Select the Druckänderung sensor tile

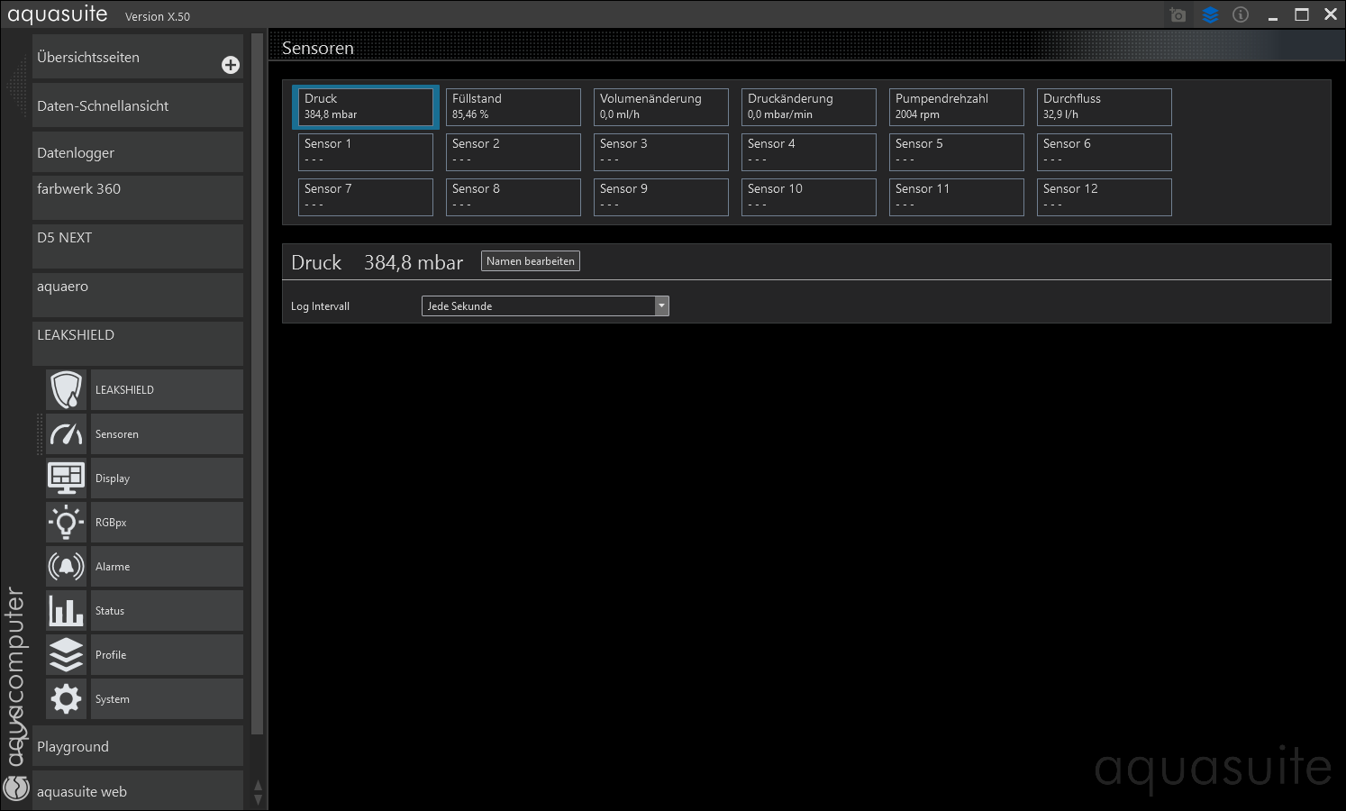click(809, 107)
